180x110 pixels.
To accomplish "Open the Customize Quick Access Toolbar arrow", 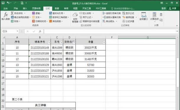I will pyautogui.click(x=26, y=3).
